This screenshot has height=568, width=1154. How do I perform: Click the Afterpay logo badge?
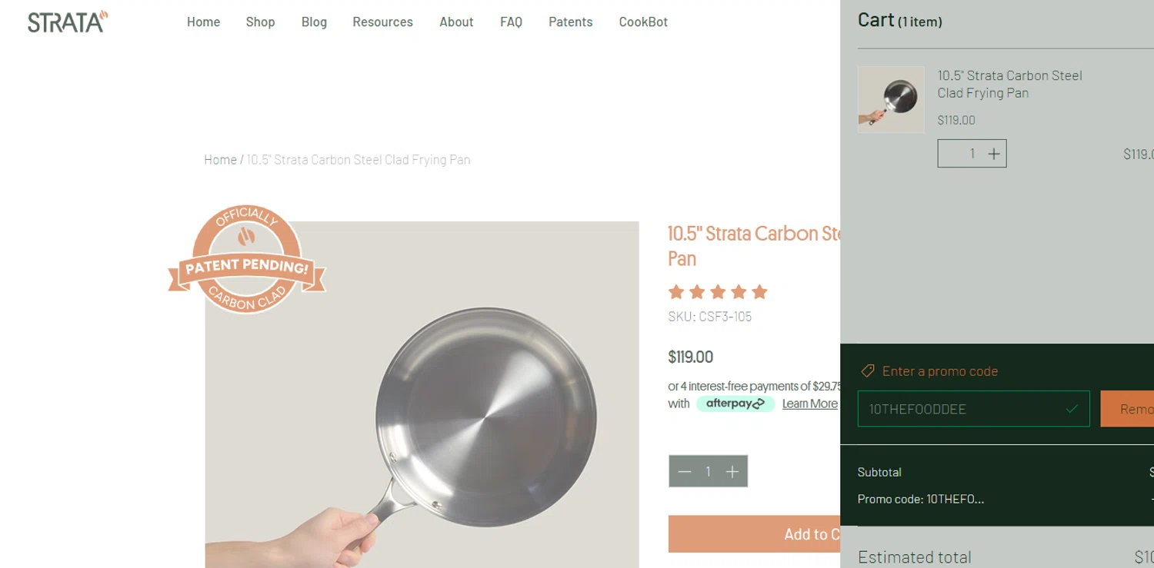pyautogui.click(x=735, y=404)
